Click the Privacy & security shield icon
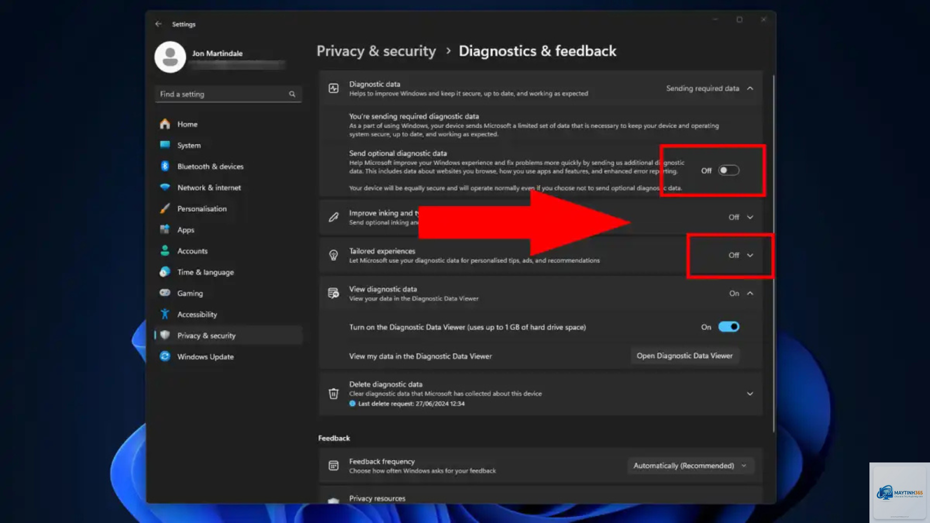The image size is (930, 523). click(x=165, y=335)
